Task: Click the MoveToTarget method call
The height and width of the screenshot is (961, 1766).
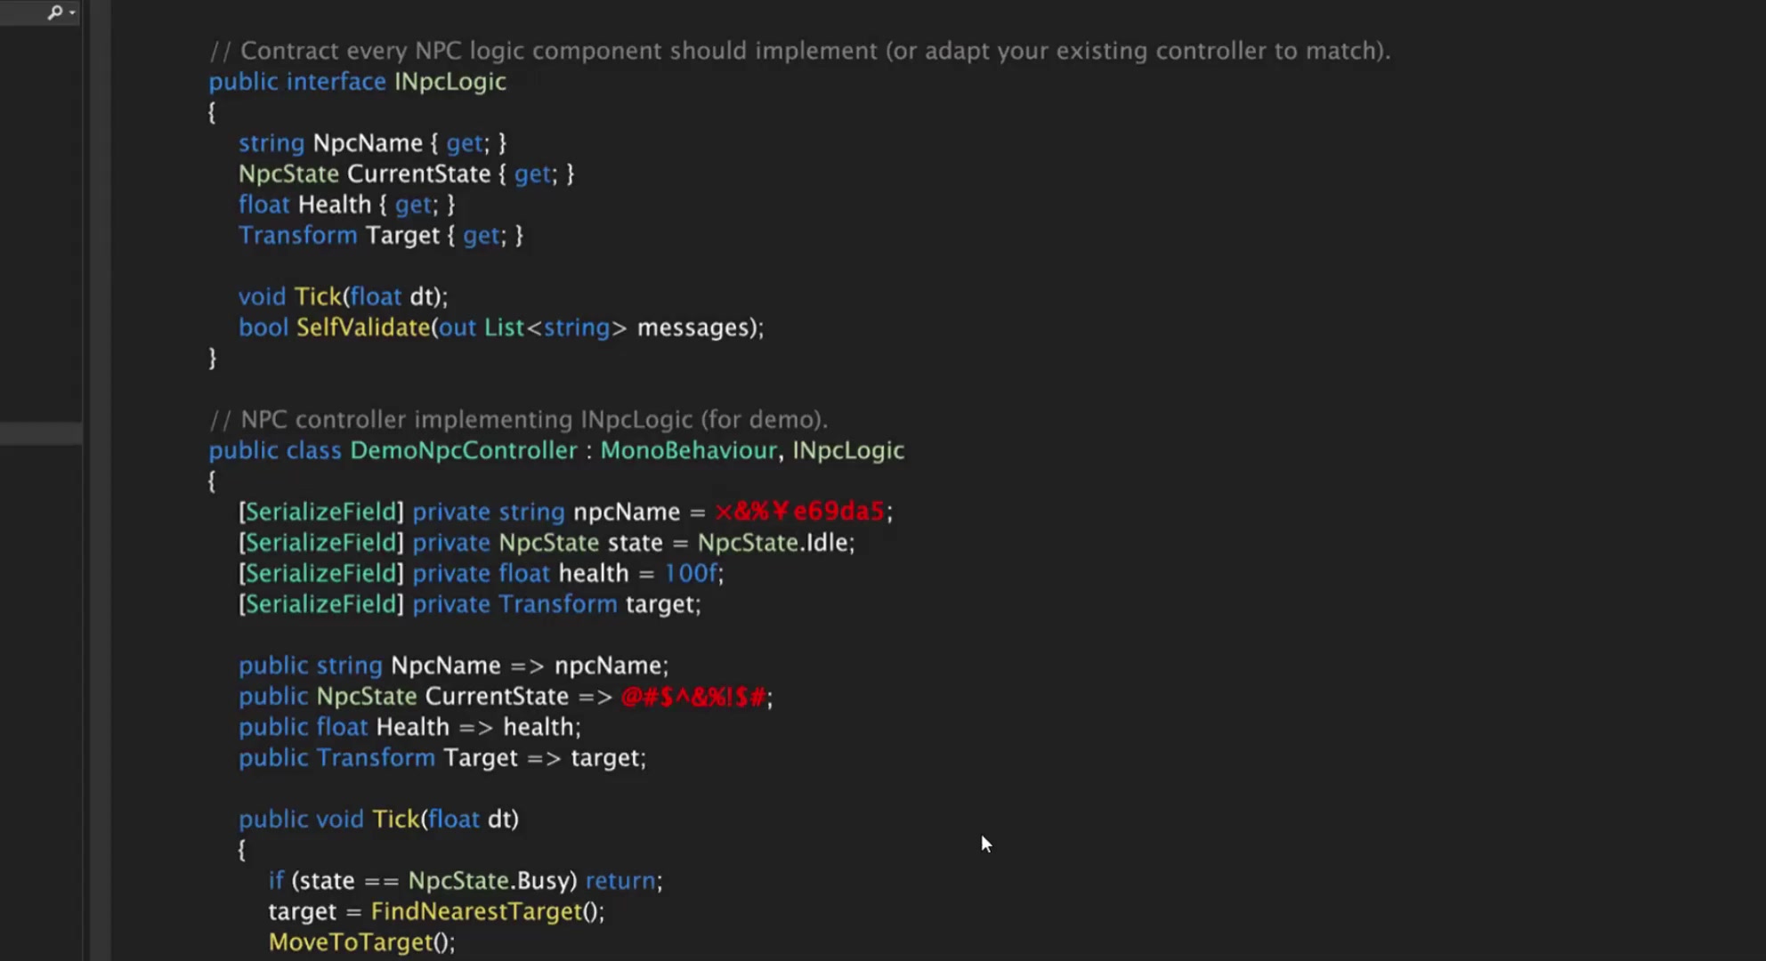Action: (x=351, y=942)
